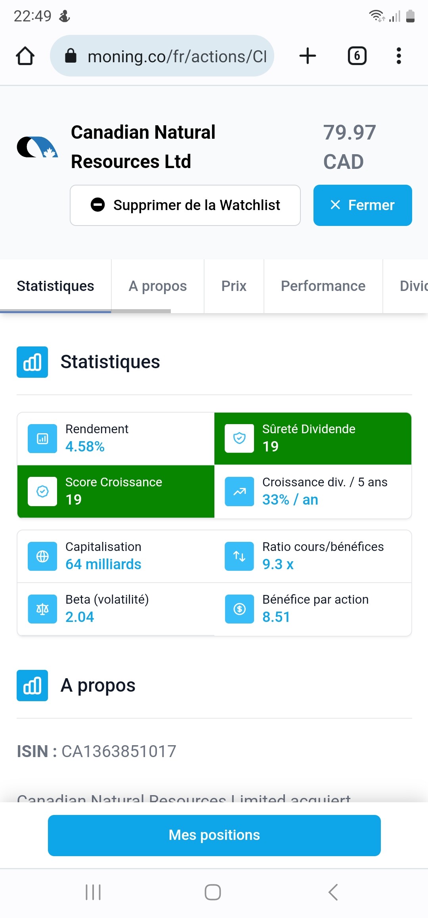The width and height of the screenshot is (428, 918).
Task: Tap the A propos section heading
Action: [98, 685]
